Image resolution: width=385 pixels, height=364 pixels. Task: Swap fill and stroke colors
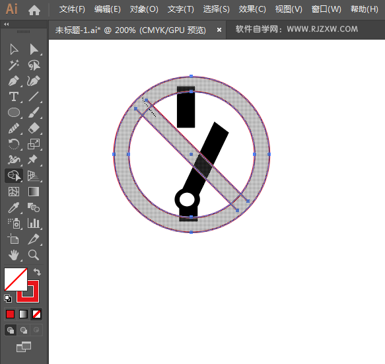(37, 272)
